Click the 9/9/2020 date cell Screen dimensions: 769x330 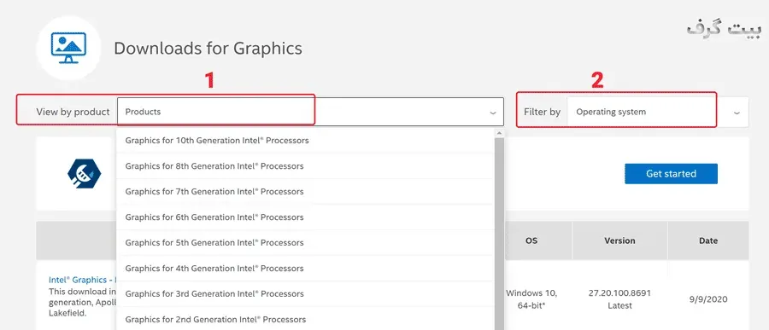pos(708,299)
